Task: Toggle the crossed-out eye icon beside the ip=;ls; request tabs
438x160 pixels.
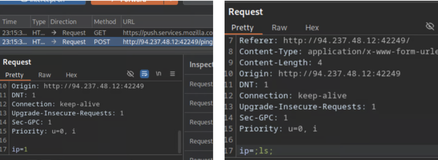Action: click(x=429, y=26)
